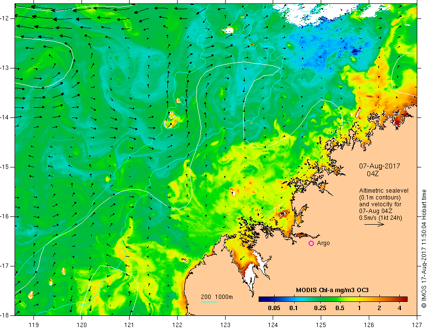The image size is (427, 330).
Task: Click the '123' longitude axis label
Action: (225, 325)
